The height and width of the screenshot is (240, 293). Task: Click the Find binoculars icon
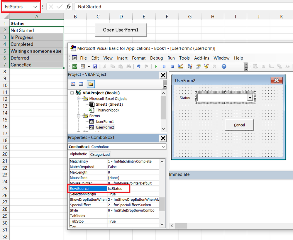click(x=129, y=66)
